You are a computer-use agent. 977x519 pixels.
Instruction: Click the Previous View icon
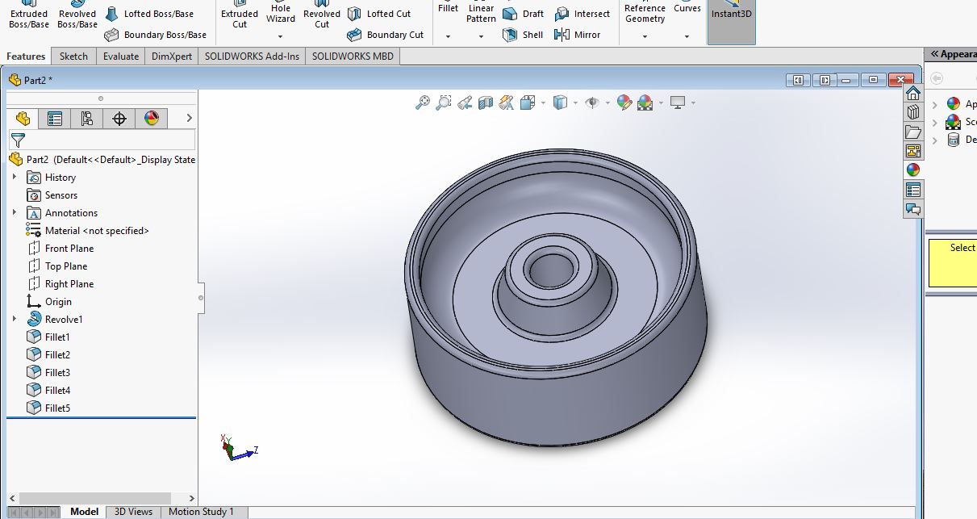tap(464, 103)
